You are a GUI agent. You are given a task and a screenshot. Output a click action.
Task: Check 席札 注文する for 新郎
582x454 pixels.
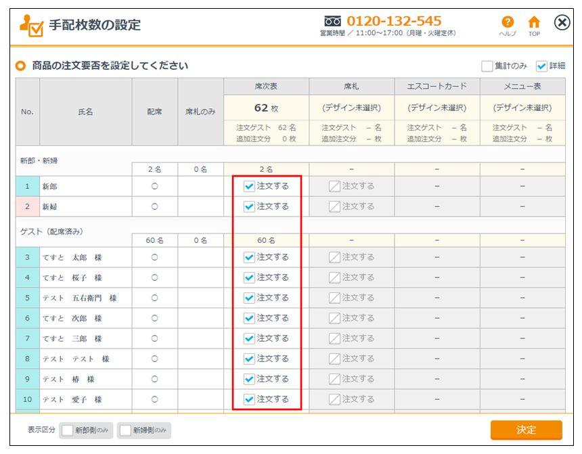point(334,186)
